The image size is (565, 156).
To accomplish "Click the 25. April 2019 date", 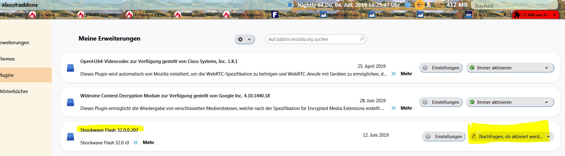I will [371, 66].
